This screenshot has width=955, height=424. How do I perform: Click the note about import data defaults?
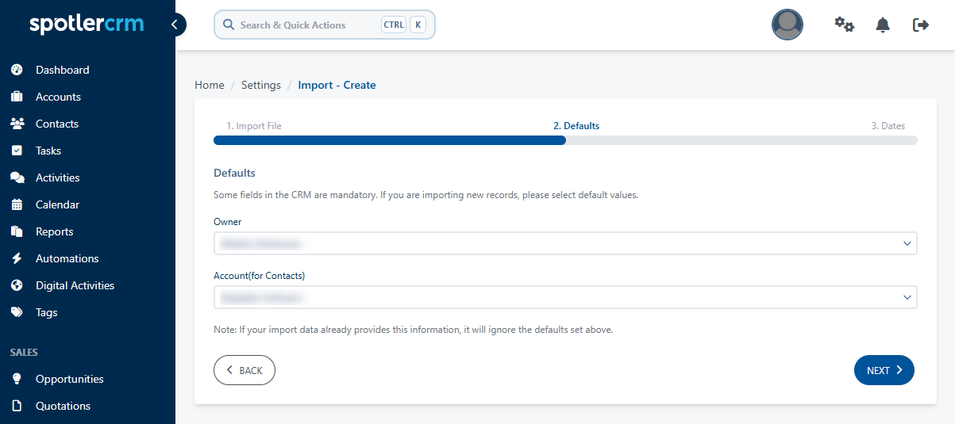pos(413,330)
